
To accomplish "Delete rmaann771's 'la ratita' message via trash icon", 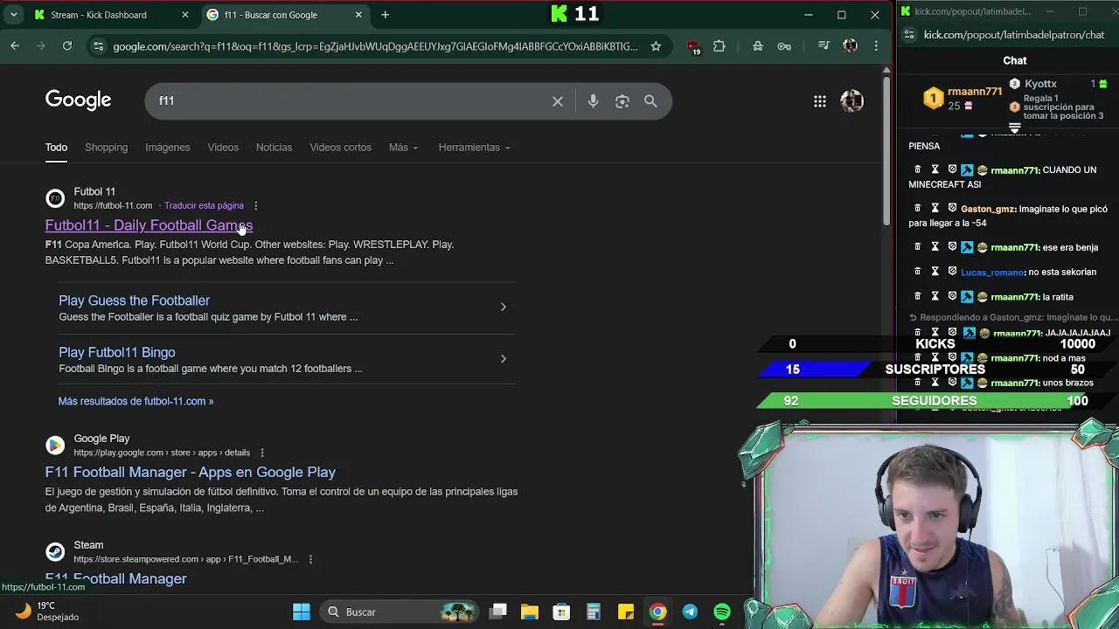I will 917,296.
